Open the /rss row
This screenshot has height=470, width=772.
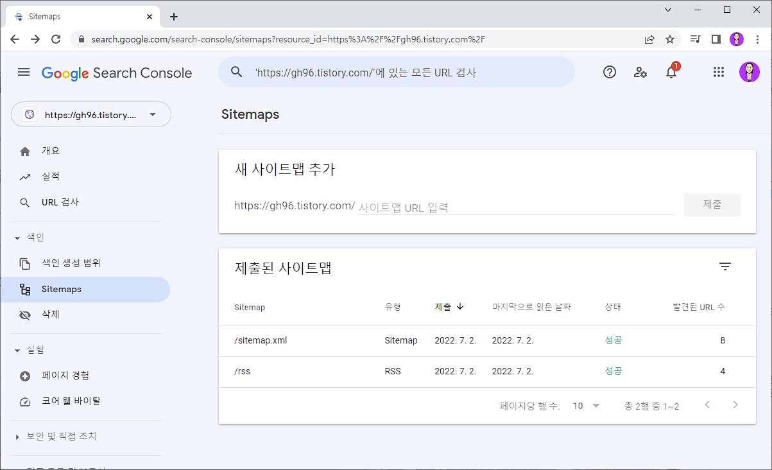(487, 372)
